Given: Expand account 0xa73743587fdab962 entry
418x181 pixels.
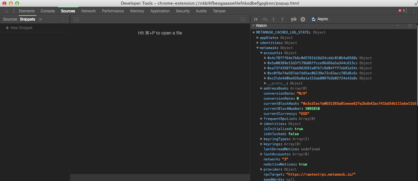Looking at the screenshot, I should click(x=265, y=68).
